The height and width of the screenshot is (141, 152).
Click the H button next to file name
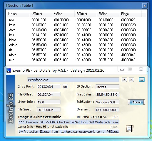tap(124, 80)
